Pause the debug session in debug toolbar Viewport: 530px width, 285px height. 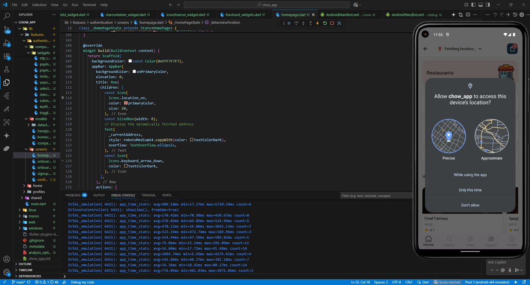pyautogui.click(x=289, y=23)
